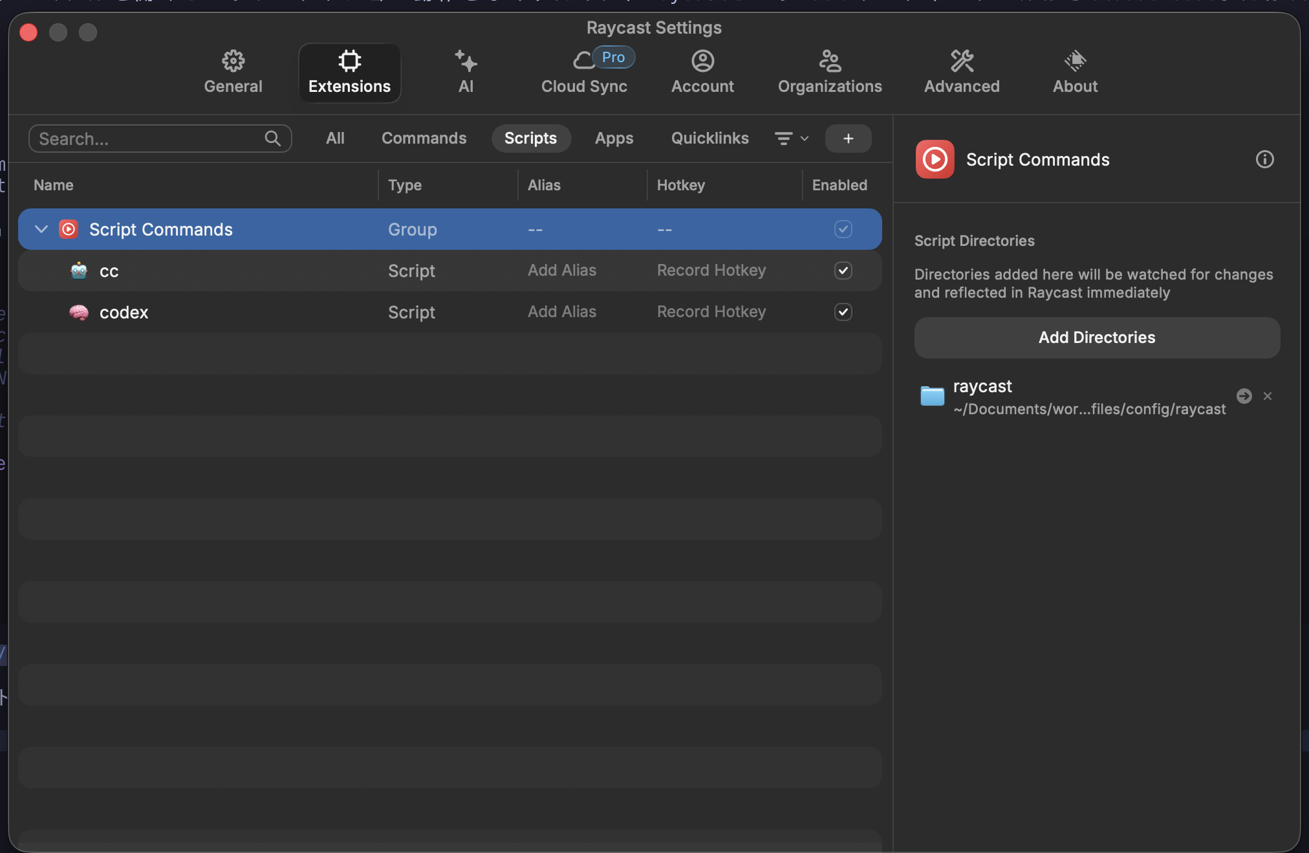Click the Add Directories button
The height and width of the screenshot is (853, 1309).
[x=1096, y=338]
